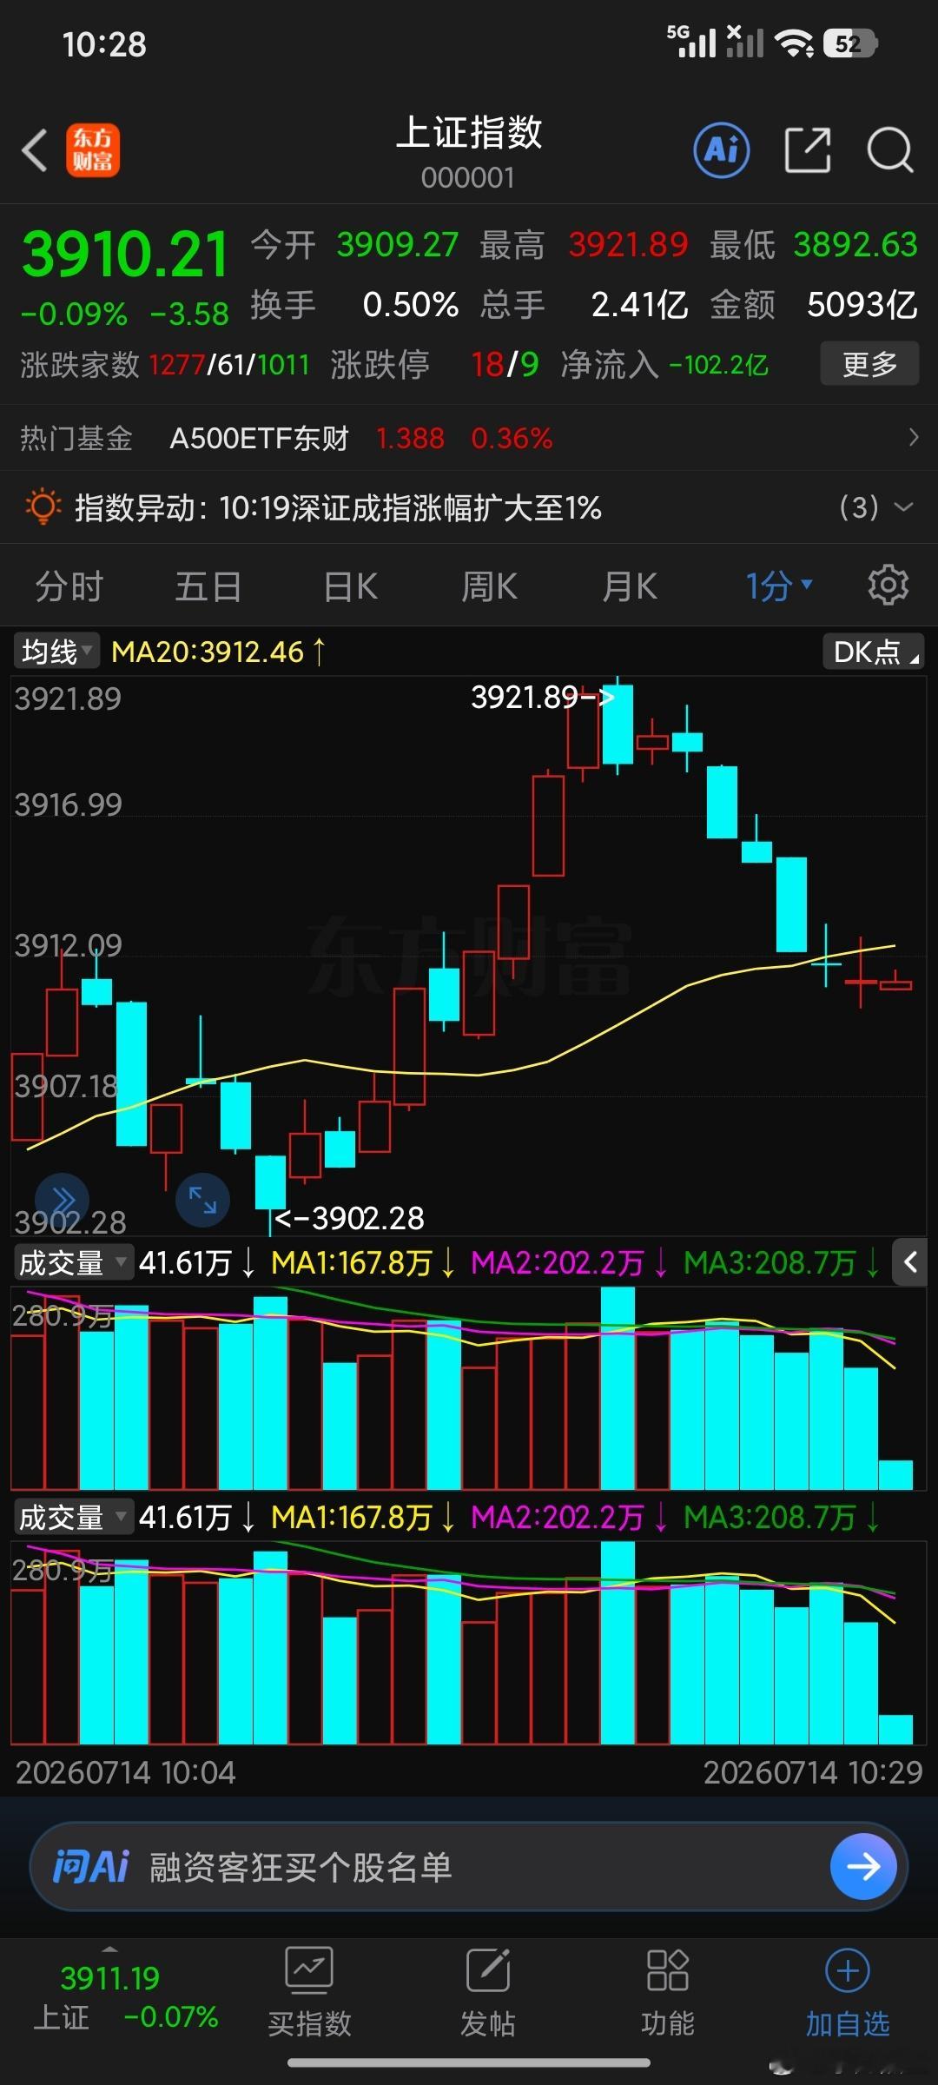This screenshot has height=2085, width=938.
Task: Tap the bottom 3911.19 index value
Action: click(x=109, y=1977)
